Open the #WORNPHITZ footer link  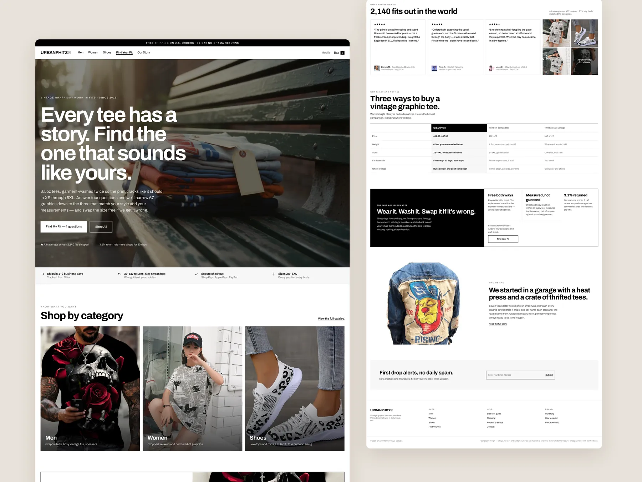[552, 422]
